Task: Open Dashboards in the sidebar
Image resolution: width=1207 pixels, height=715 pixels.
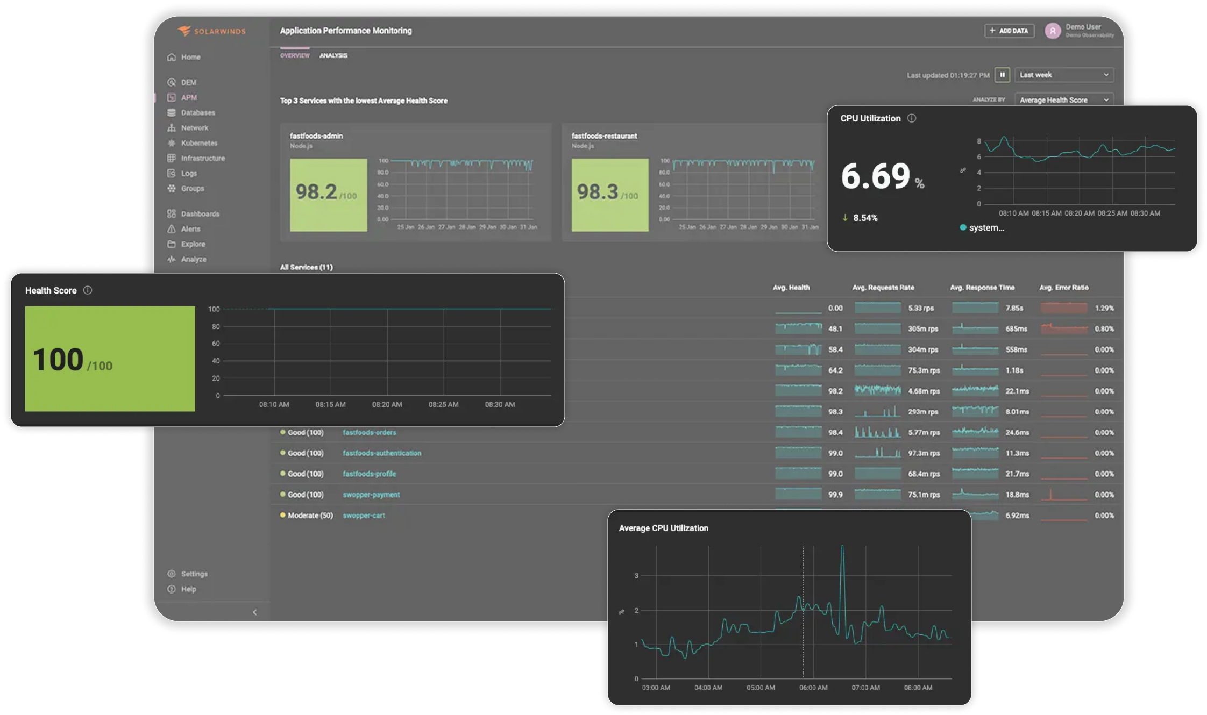Action: (193, 213)
